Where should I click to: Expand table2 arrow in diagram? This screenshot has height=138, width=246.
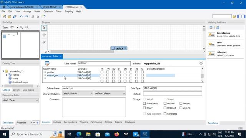click(125, 48)
